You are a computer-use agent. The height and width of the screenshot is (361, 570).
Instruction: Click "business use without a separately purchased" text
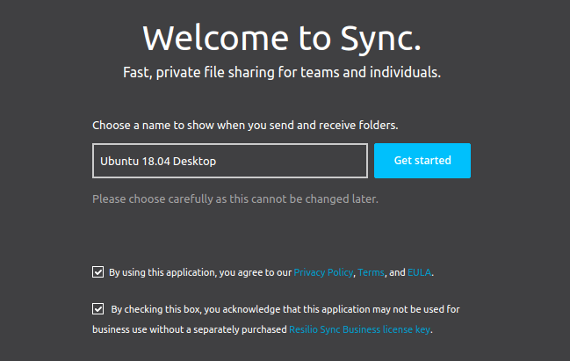click(190, 330)
